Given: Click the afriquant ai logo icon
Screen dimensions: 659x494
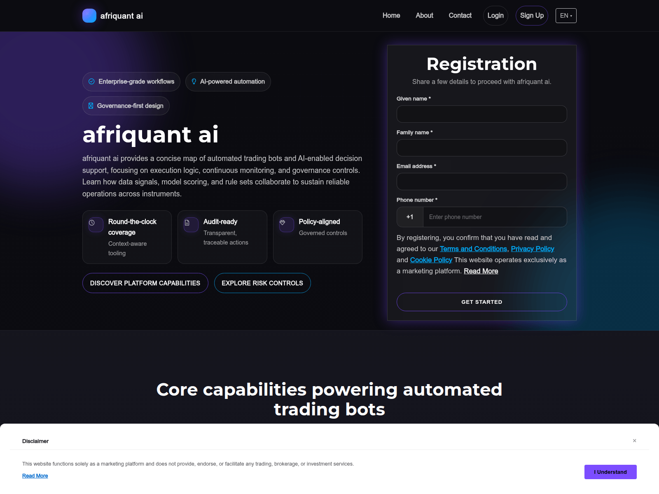Looking at the screenshot, I should [89, 16].
